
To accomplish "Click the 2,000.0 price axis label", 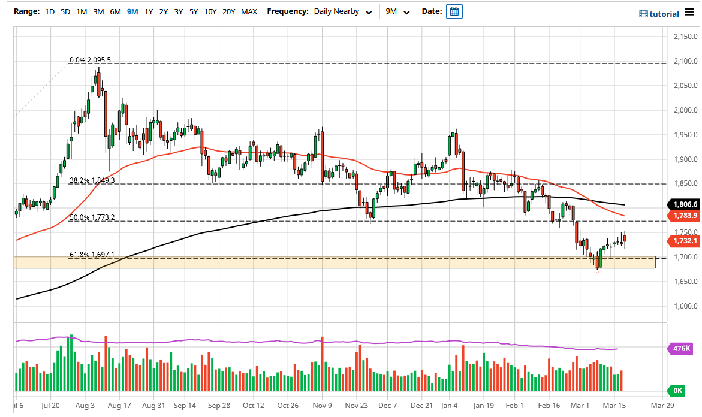I will point(685,110).
